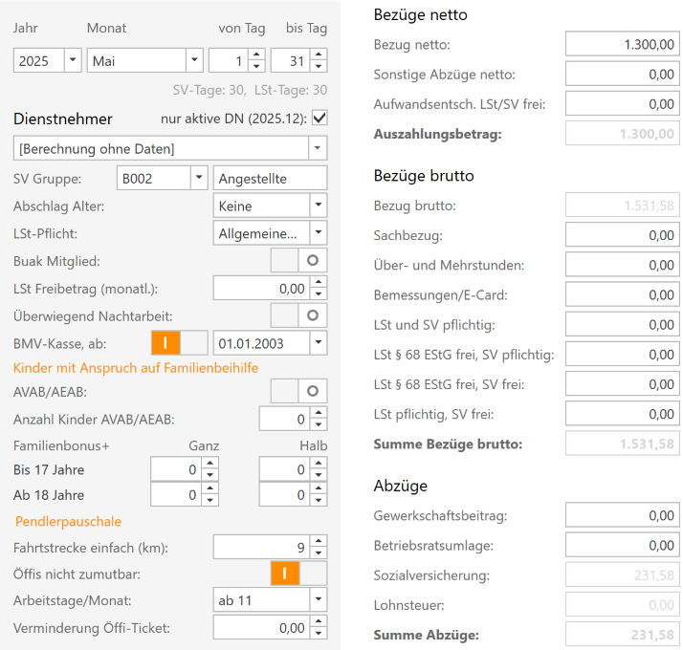Toggle the Überwiegend Nachtarbeit switch

tap(298, 314)
